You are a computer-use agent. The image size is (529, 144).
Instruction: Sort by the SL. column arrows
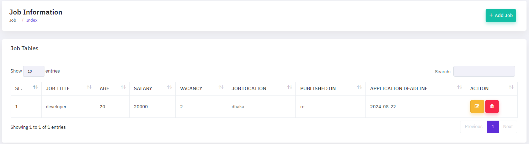click(x=35, y=87)
